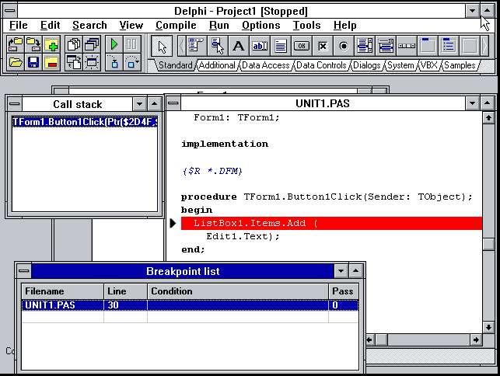Click the green Run button

coord(114,44)
